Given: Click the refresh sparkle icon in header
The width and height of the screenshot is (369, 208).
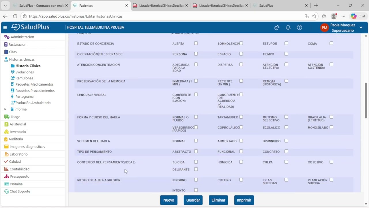Looking at the screenshot, I should (277, 27).
